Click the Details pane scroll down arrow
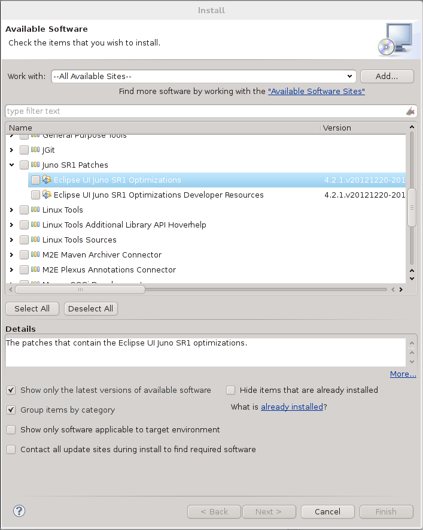The image size is (423, 530). coord(412,362)
